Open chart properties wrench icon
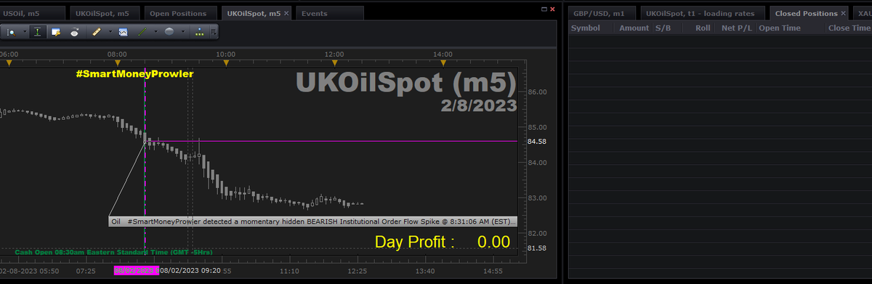Viewport: 872px width, 284px height. click(x=56, y=32)
